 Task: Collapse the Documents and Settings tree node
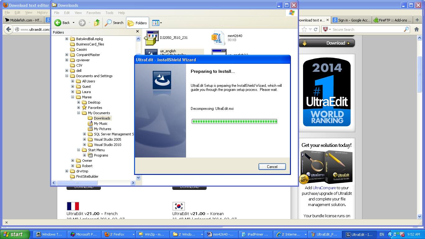[x=67, y=76]
